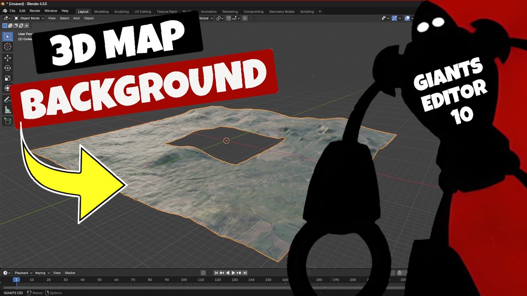Toggle viewport gizmos display
The image size is (527, 296).
[x=394, y=18]
